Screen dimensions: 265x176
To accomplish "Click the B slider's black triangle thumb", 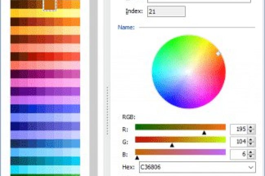I will (137, 157).
